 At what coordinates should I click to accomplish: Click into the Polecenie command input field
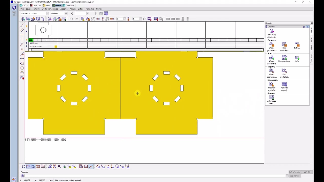click(154, 176)
